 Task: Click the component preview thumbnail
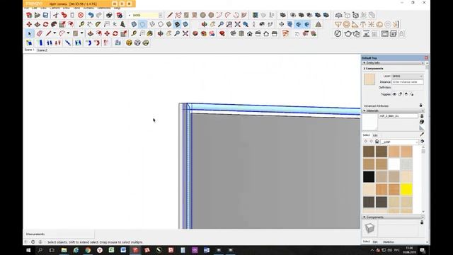click(x=369, y=228)
